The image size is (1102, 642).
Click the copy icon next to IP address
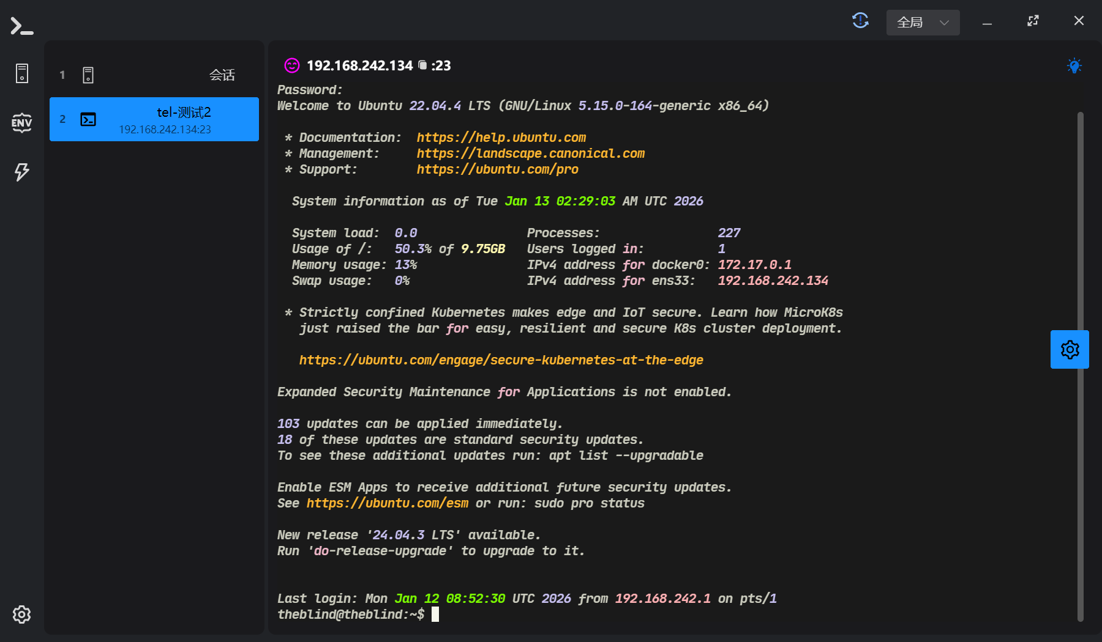click(422, 65)
